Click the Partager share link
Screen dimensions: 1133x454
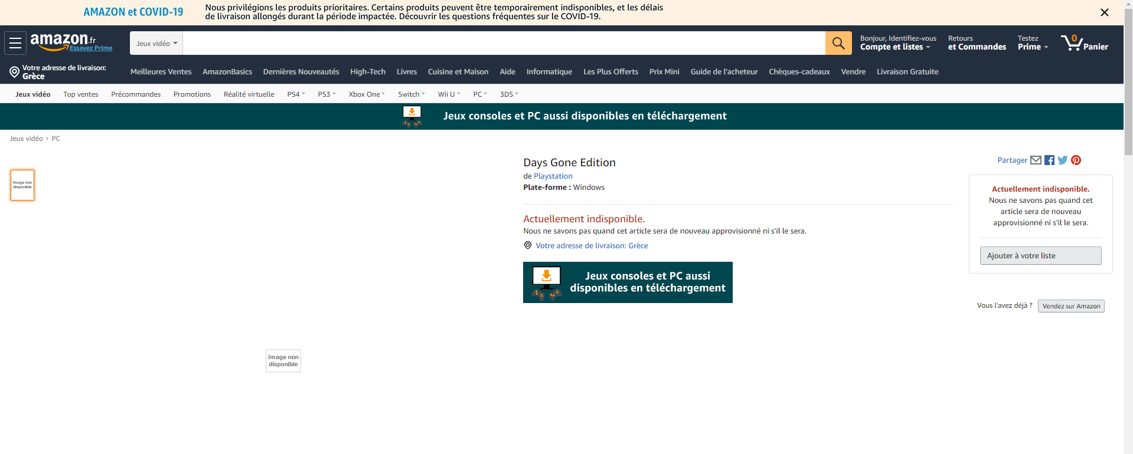(1012, 160)
